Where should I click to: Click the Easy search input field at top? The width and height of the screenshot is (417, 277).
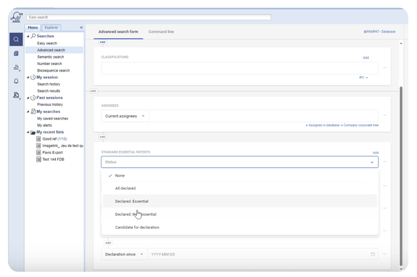tap(149, 17)
